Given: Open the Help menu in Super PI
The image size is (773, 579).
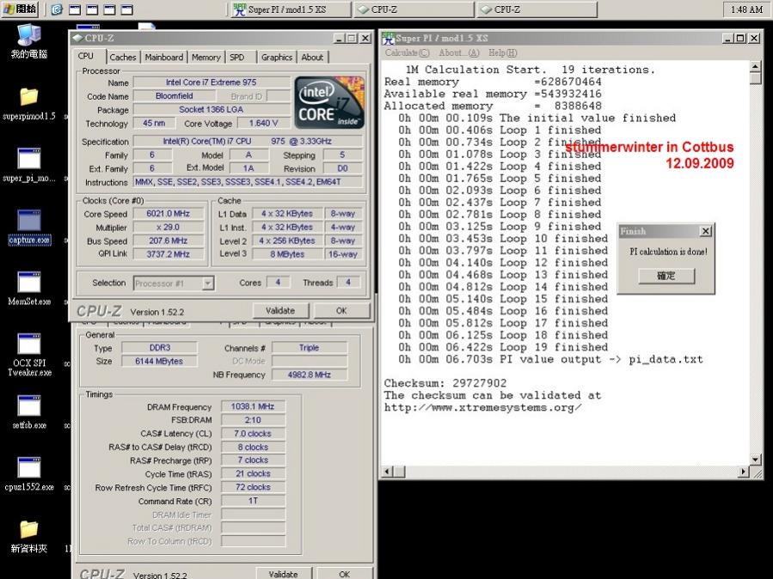Looking at the screenshot, I should (503, 52).
